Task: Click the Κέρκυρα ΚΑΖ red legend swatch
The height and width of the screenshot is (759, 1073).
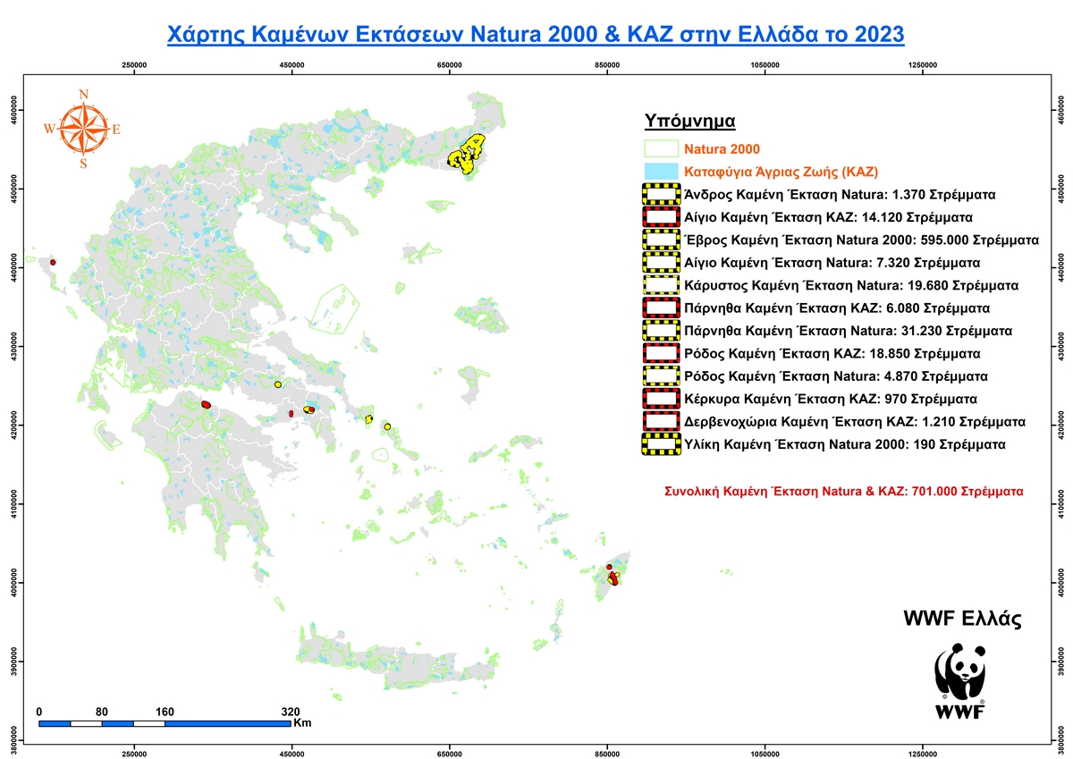Action: (661, 398)
